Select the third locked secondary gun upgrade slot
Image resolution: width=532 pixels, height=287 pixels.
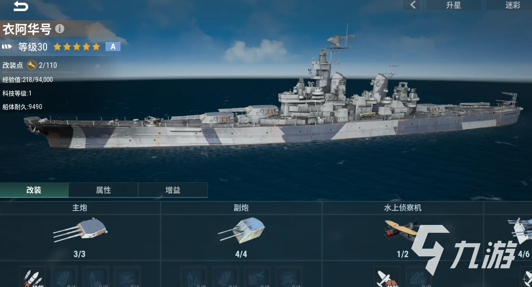click(257, 277)
